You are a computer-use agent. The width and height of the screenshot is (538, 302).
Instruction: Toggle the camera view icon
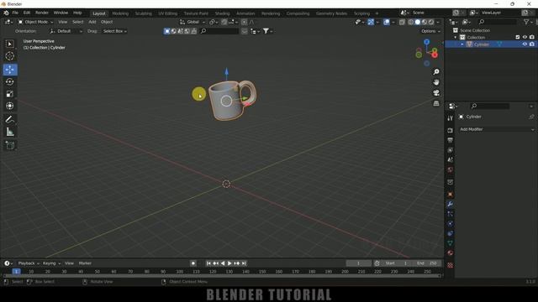[x=436, y=93]
